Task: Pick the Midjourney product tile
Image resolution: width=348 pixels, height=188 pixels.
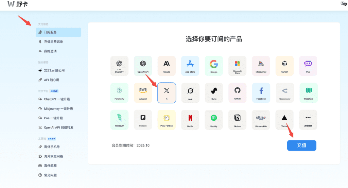Action: click(x=261, y=66)
